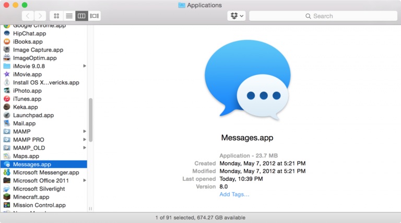Image resolution: width=401 pixels, height=223 pixels.
Task: Expand Microsoft Office 2011 folder arrow
Action: 85,180
